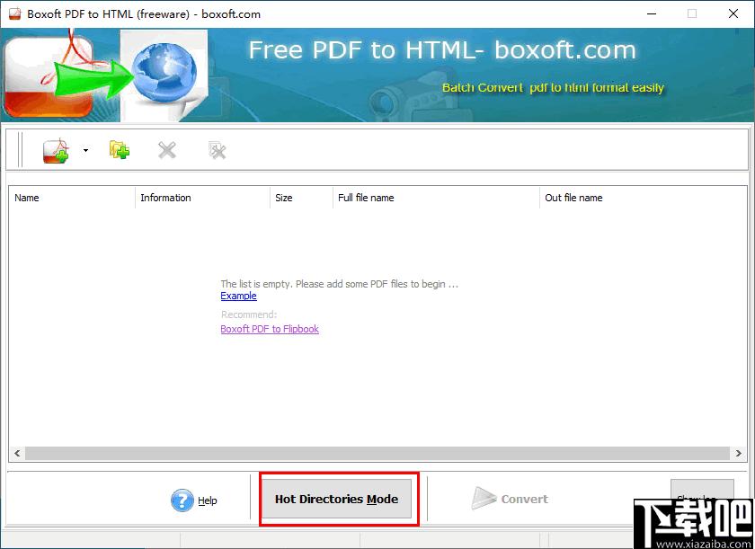This screenshot has width=755, height=549.
Task: Close the Boxoft PDF to HTML window
Action: 733,14
